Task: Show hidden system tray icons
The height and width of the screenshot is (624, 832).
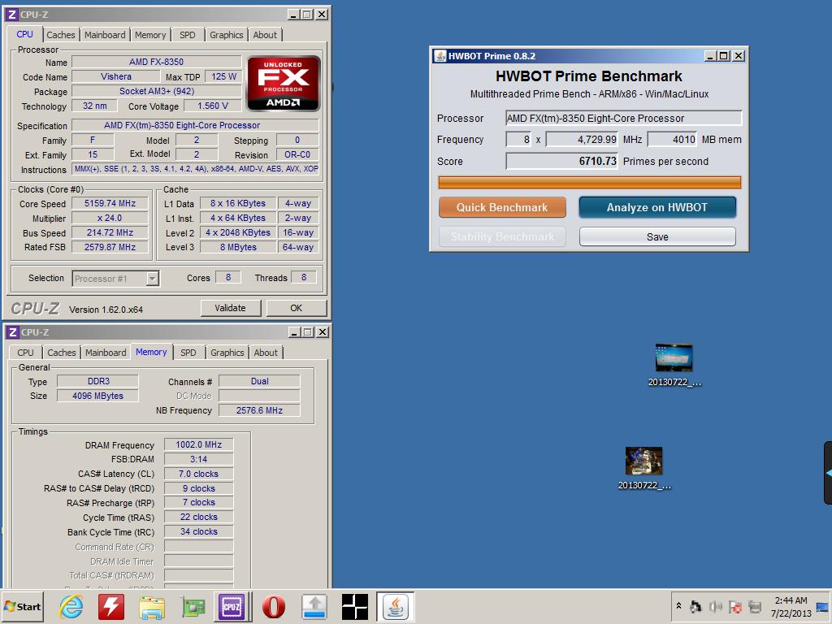Action: tap(678, 605)
